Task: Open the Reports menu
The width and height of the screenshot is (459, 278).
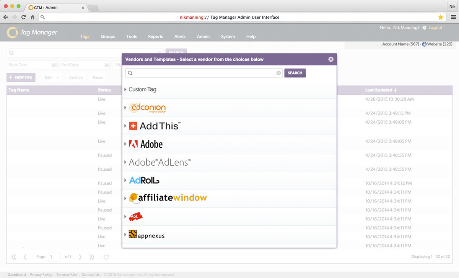Action: click(x=155, y=37)
